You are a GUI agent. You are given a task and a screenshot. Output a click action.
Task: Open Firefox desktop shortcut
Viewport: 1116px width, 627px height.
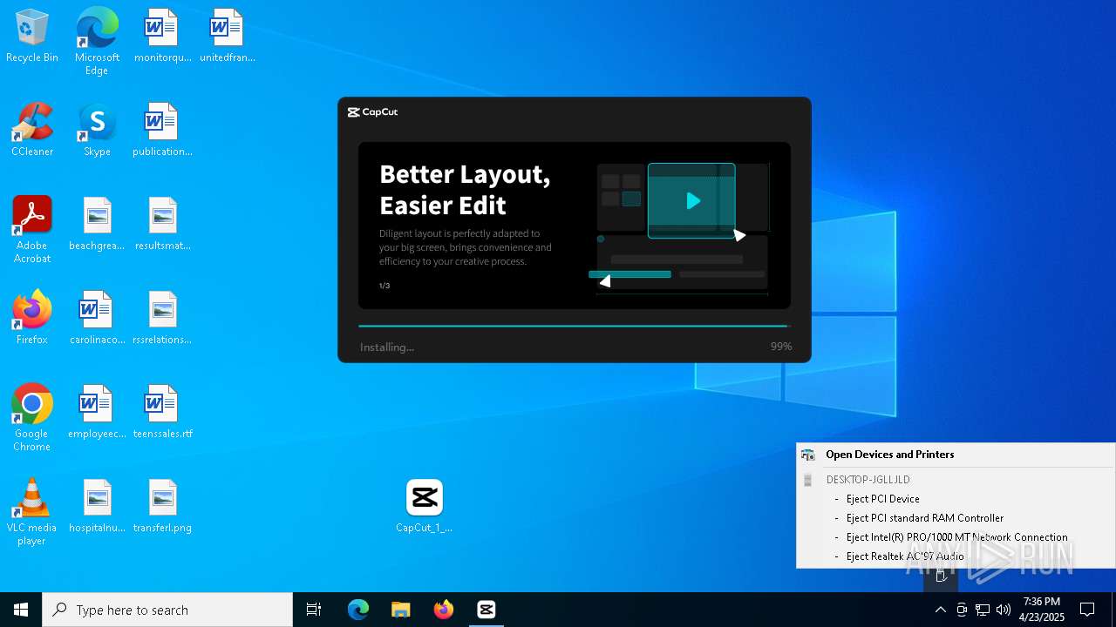[32, 319]
